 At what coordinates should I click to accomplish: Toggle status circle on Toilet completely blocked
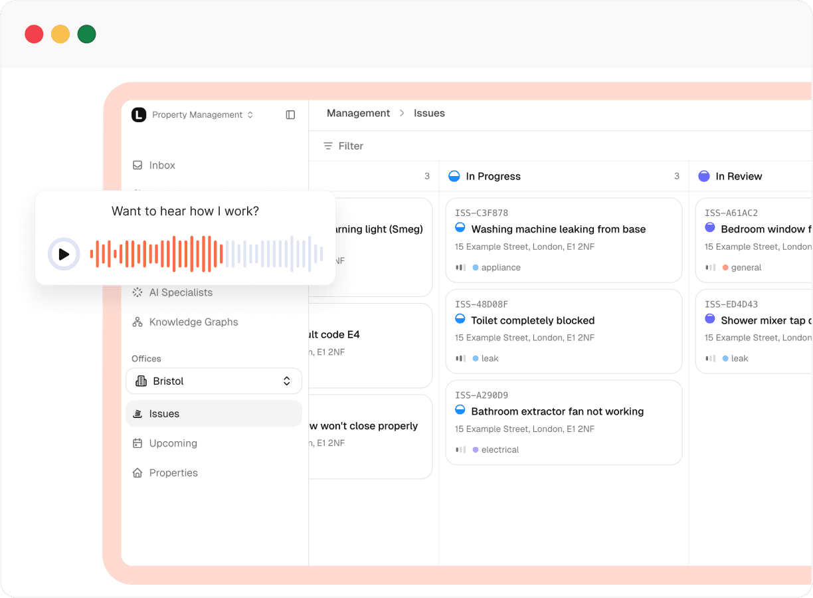click(x=460, y=320)
